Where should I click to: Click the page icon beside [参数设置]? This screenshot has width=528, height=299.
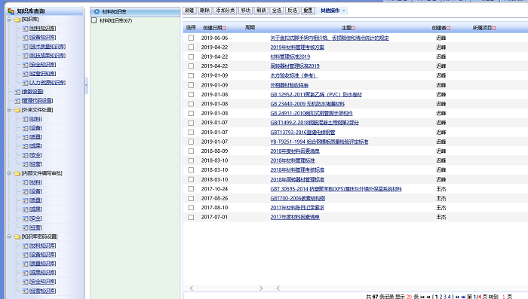17,92
